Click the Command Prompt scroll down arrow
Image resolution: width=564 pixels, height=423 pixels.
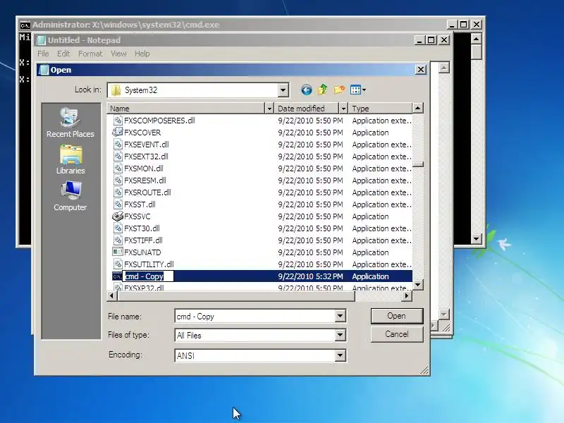477,238
